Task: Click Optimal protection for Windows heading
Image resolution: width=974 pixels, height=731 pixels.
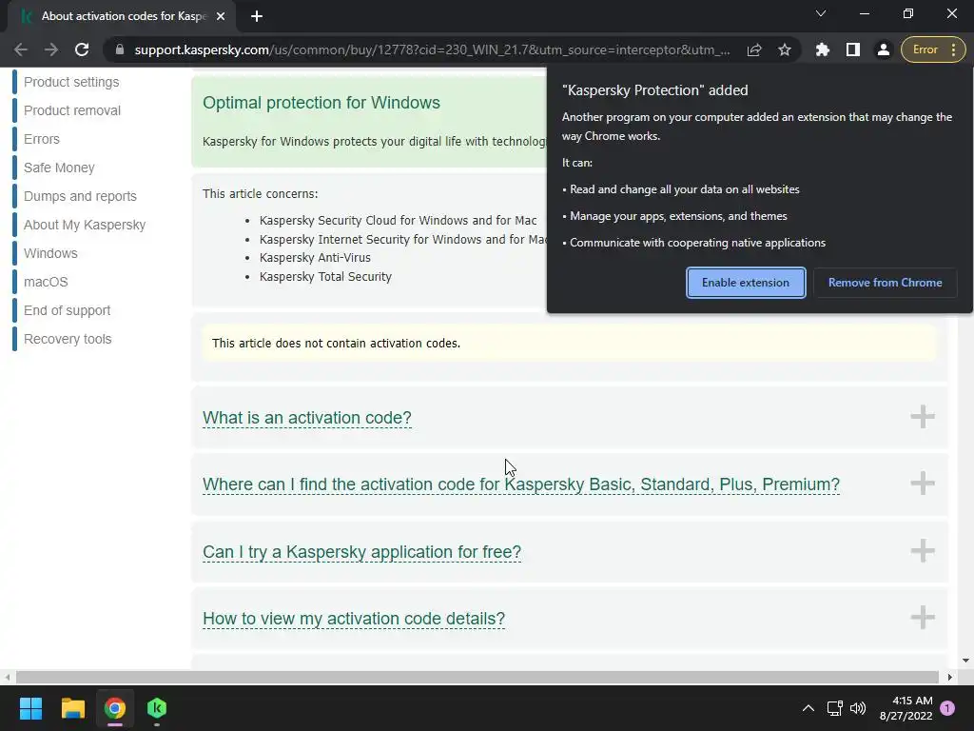Action: (321, 103)
